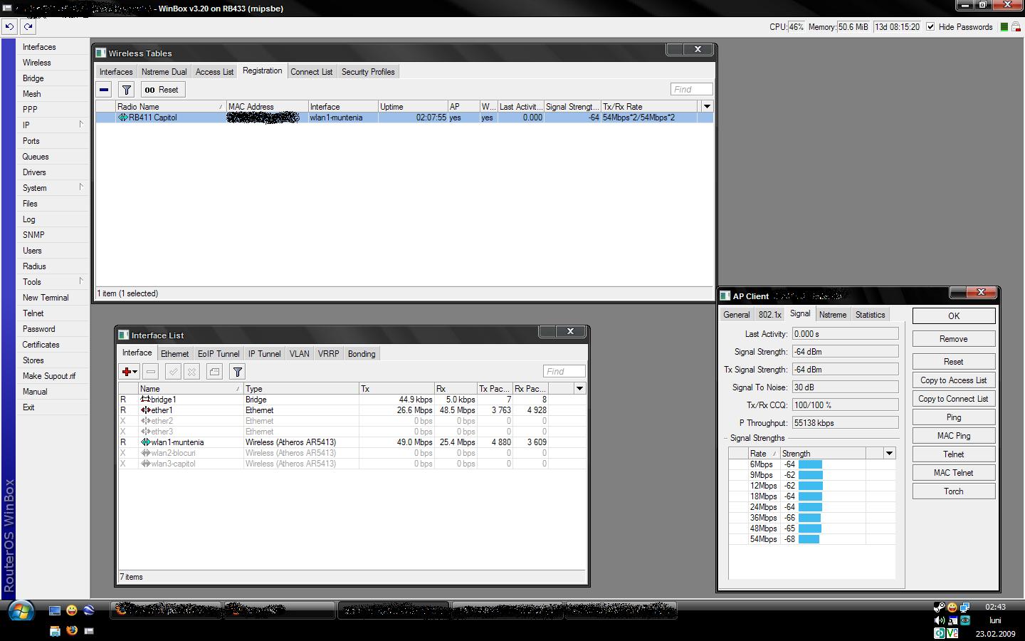This screenshot has width=1025, height=641.
Task: Click the MAC Ping button
Action: 954,436
